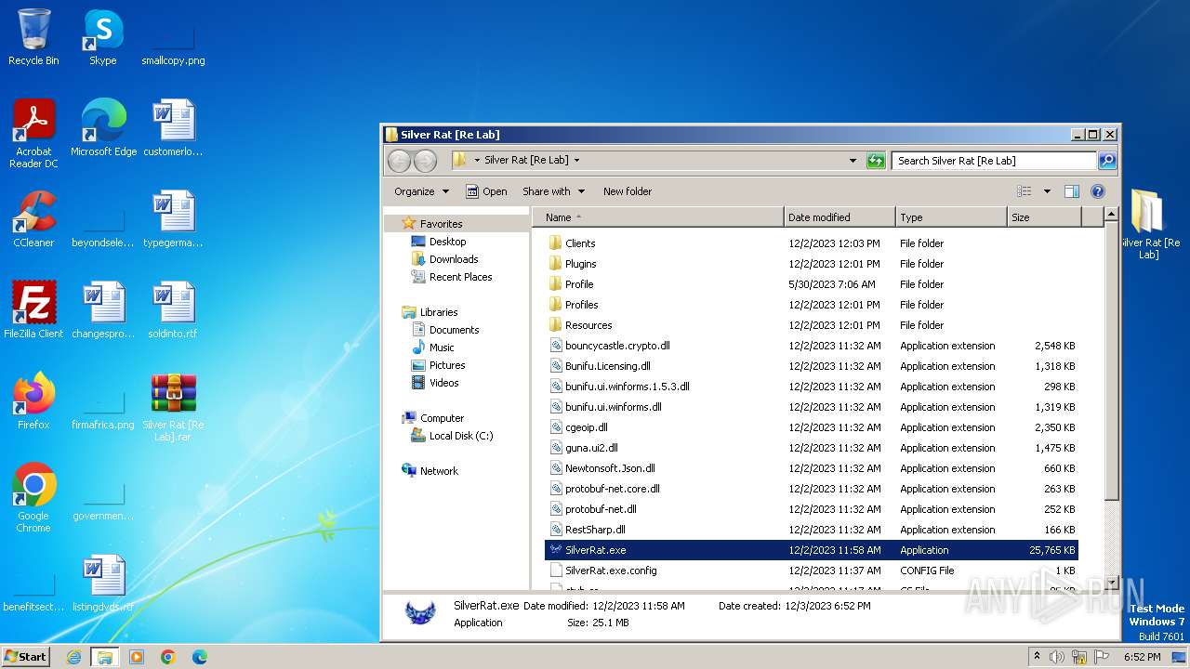1190x669 pixels.
Task: Create a New folder
Action: pyautogui.click(x=628, y=191)
